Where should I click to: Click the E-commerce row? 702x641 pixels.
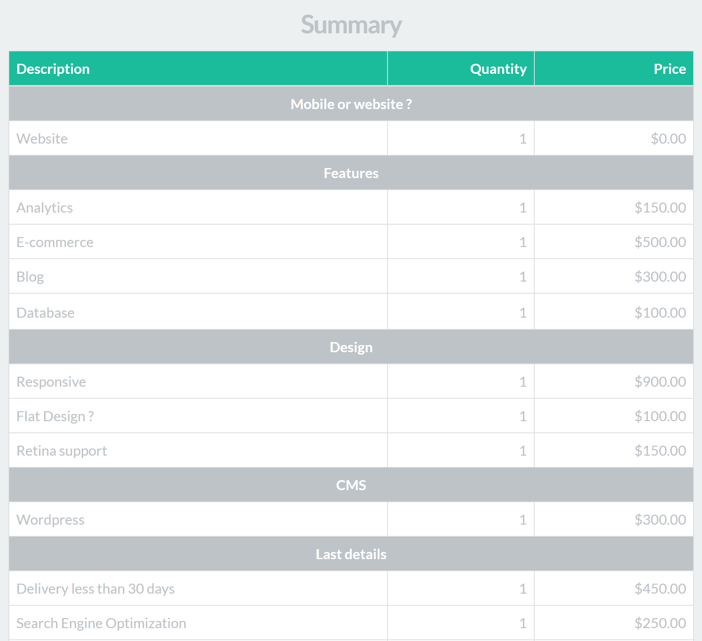(55, 241)
